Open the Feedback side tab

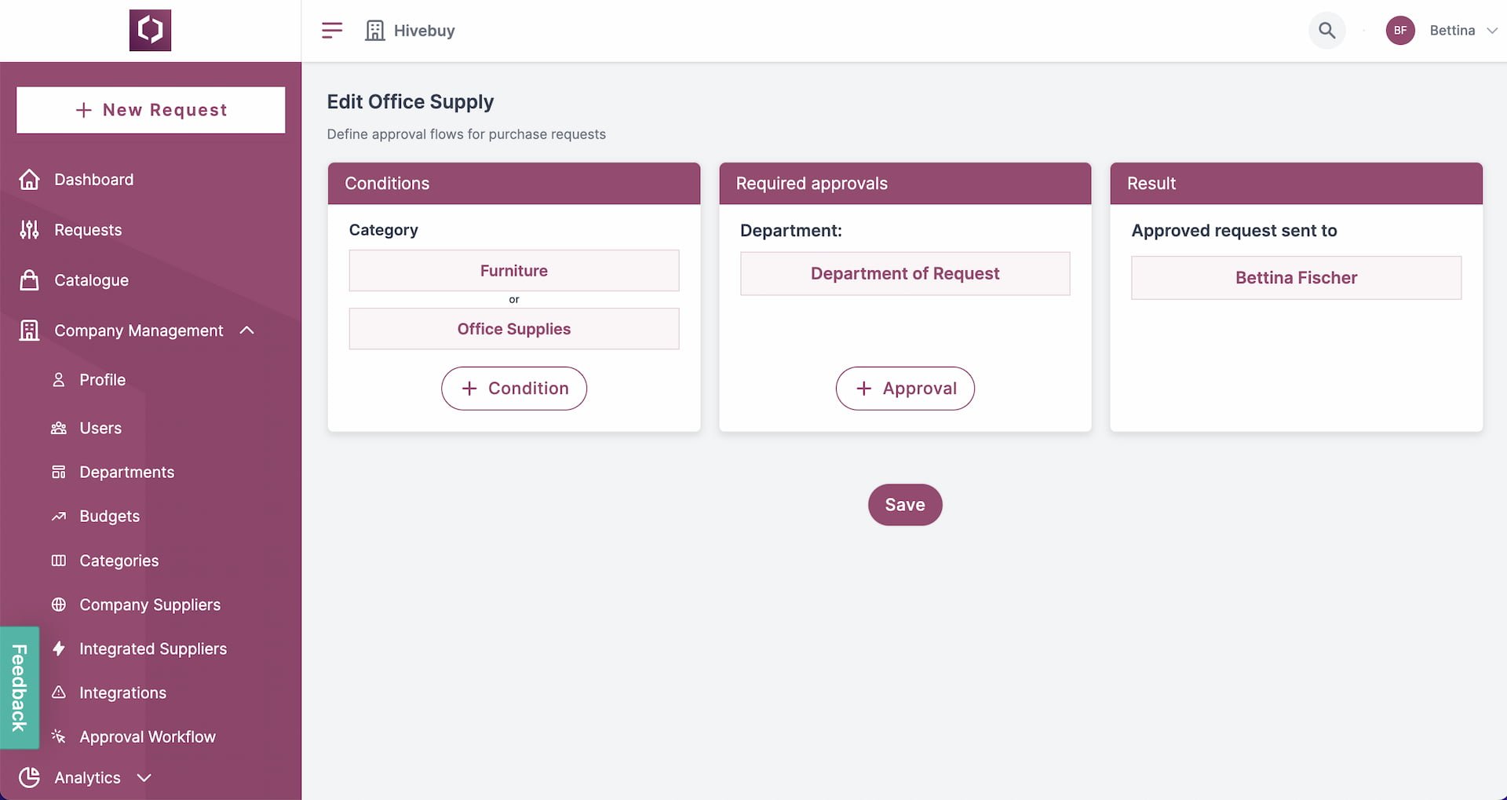(19, 688)
